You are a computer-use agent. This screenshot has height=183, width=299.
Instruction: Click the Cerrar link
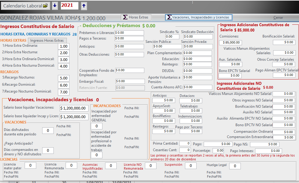click(x=278, y=18)
